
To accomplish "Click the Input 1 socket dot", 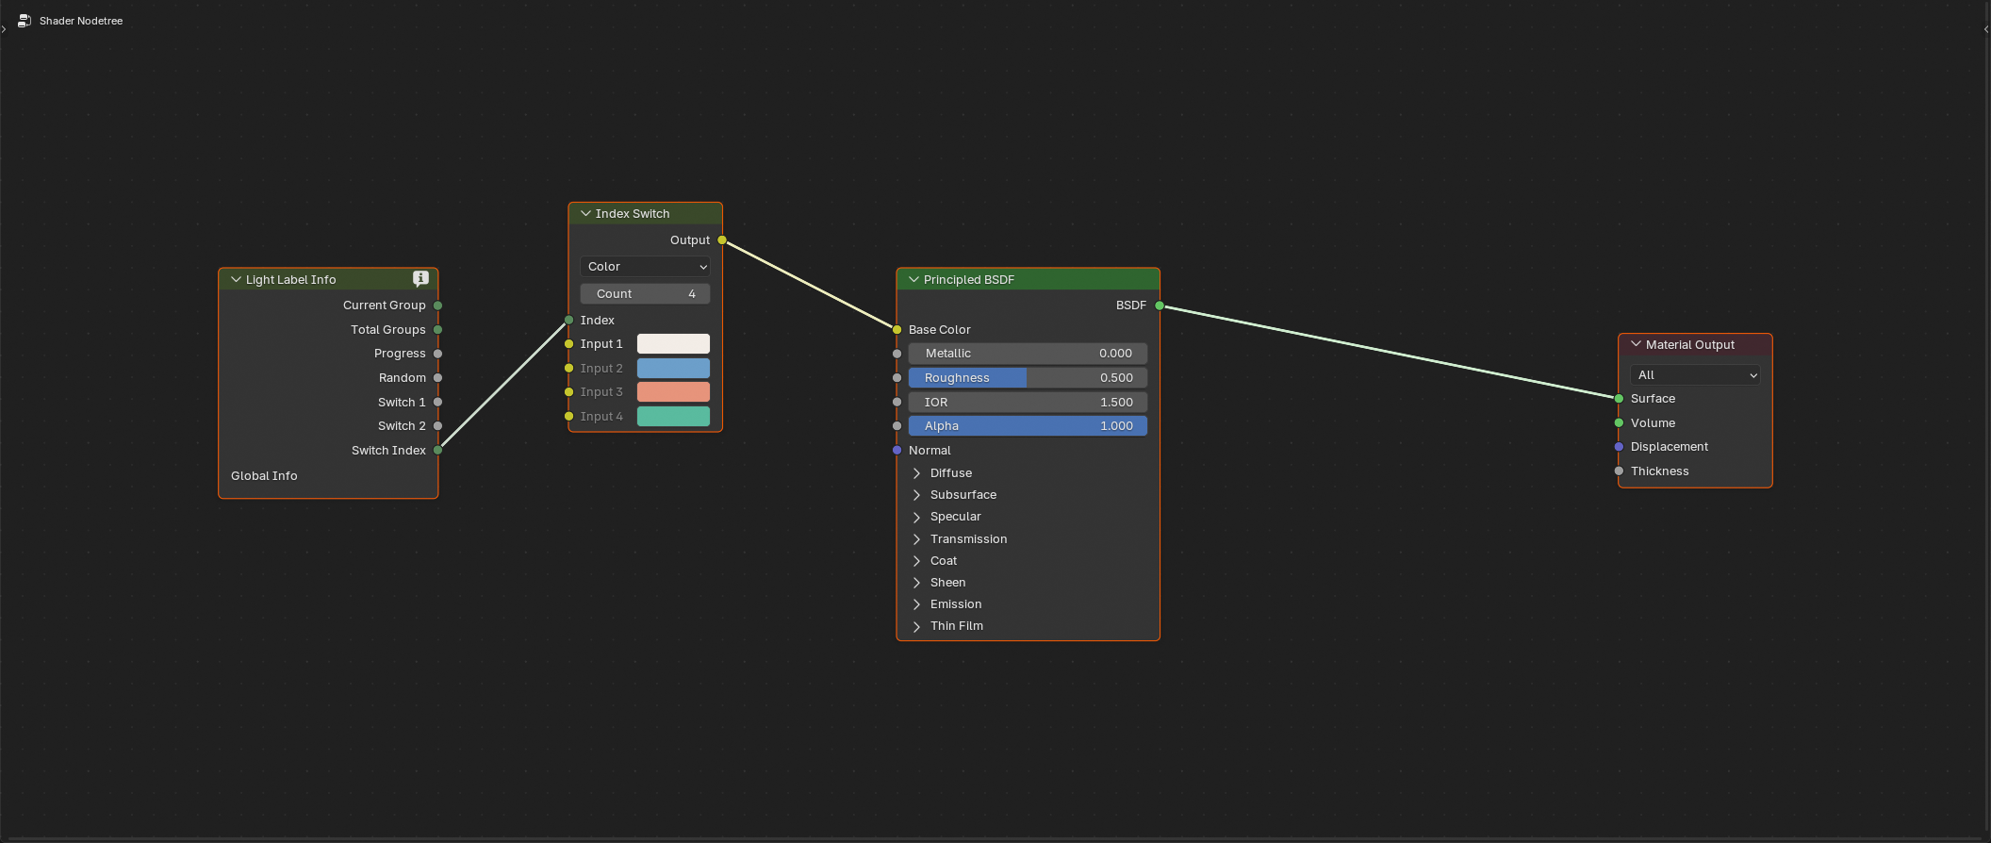I will [568, 344].
